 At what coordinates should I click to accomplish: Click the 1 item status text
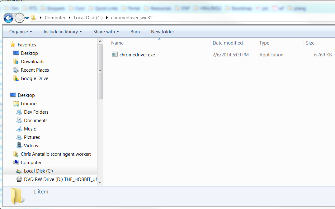(x=40, y=192)
